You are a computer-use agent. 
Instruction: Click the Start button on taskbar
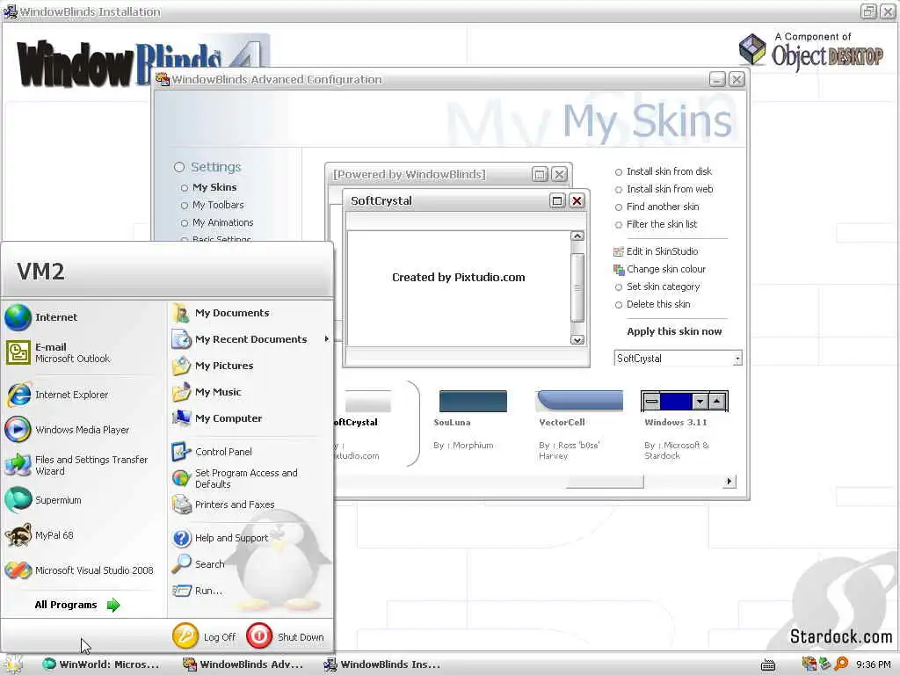click(12, 664)
